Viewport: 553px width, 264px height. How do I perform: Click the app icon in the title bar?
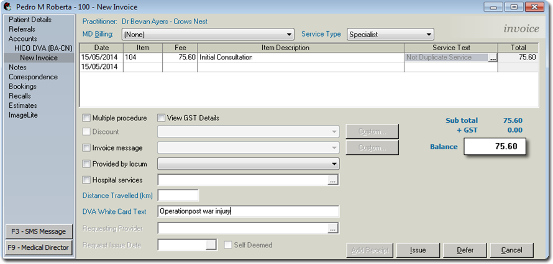pos(8,7)
